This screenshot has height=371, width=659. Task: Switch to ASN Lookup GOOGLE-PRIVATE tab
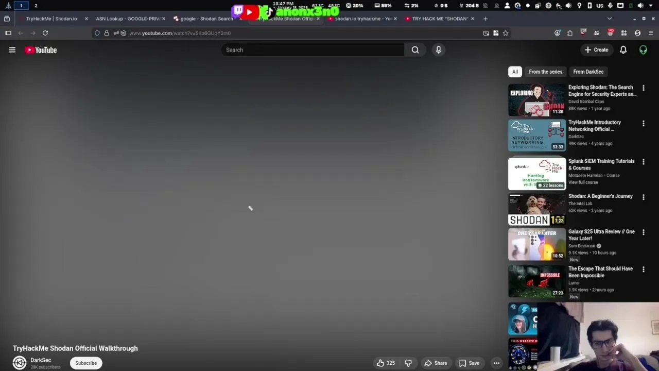coord(128,19)
